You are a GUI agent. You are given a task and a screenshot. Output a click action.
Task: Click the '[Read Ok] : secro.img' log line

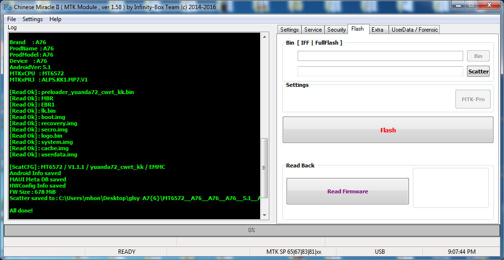coord(38,130)
